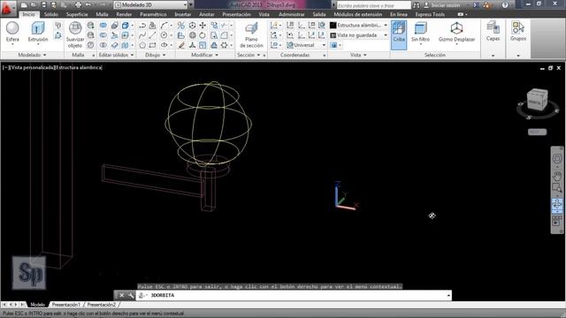Open the Superficie ribbon tab
The image size is (566, 318).
point(77,14)
